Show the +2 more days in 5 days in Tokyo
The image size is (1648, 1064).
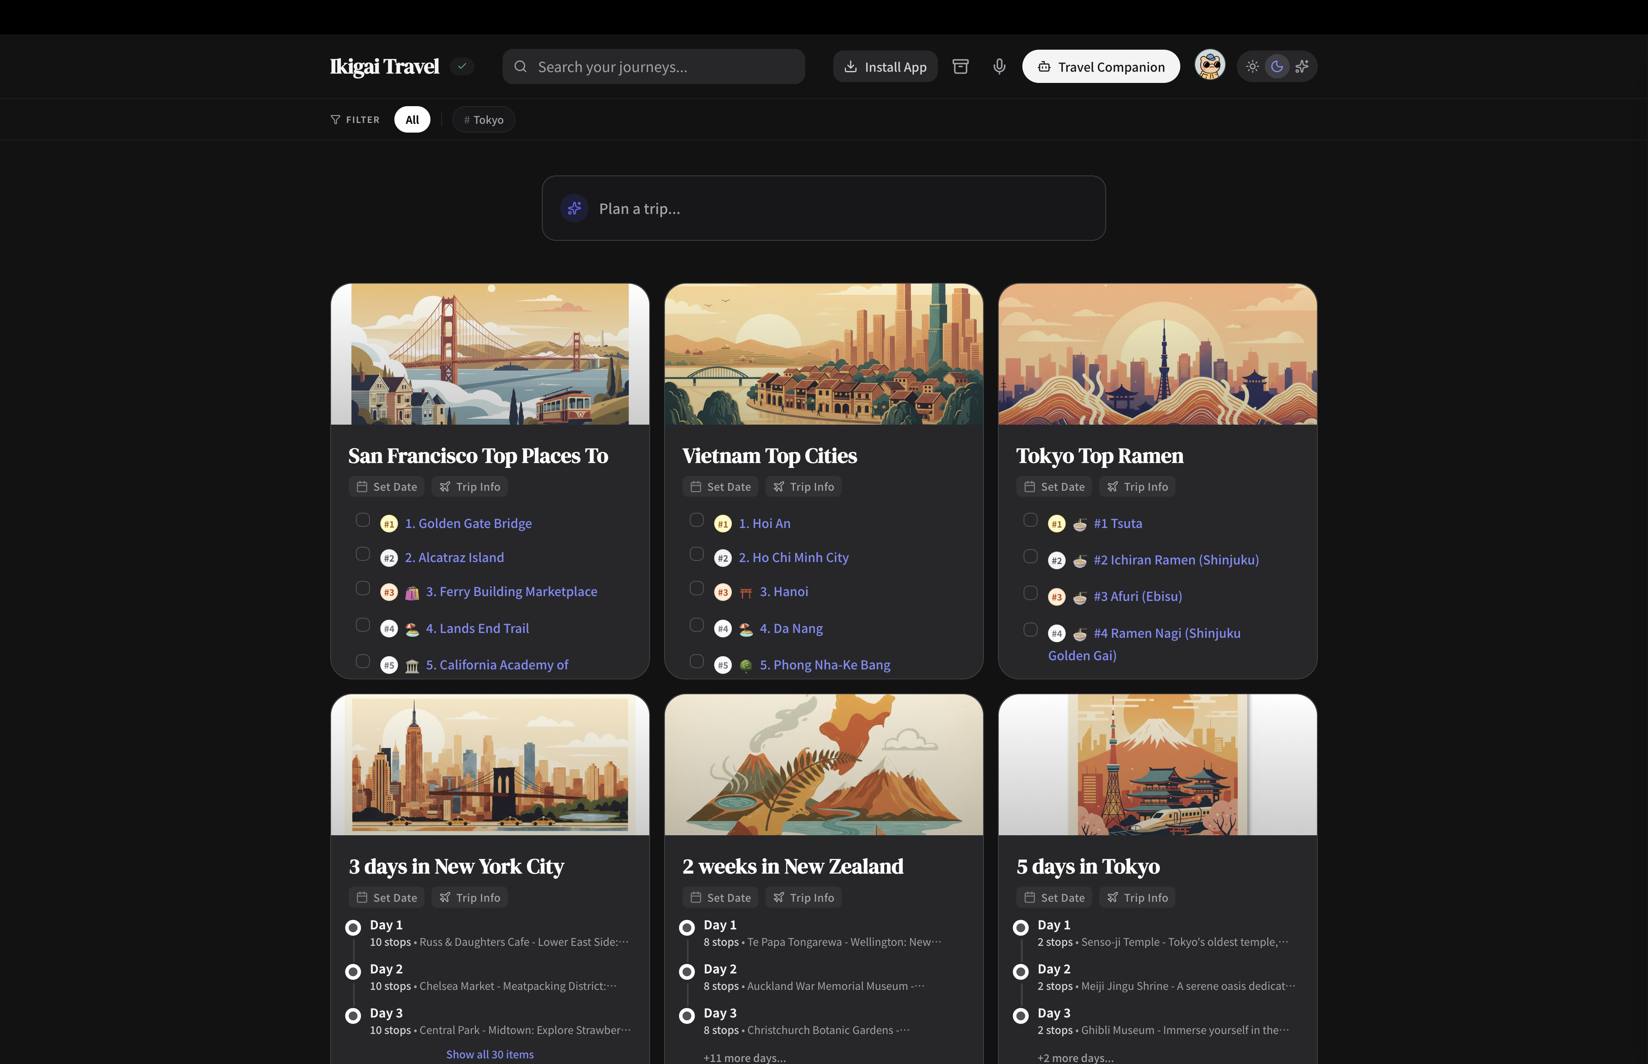(1075, 1058)
